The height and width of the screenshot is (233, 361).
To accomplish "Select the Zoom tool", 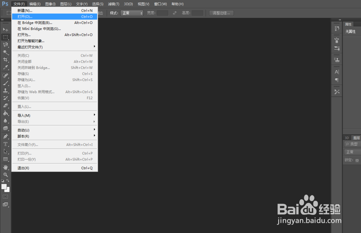I will [5, 174].
